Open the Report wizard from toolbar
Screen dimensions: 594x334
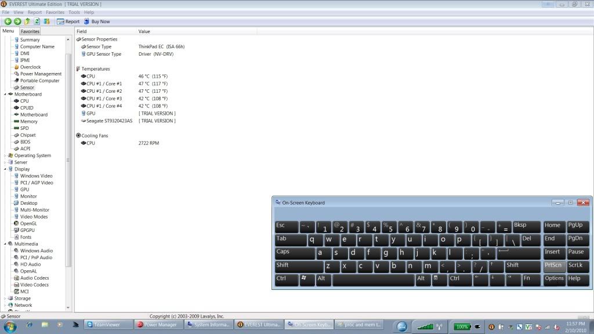[x=68, y=21]
